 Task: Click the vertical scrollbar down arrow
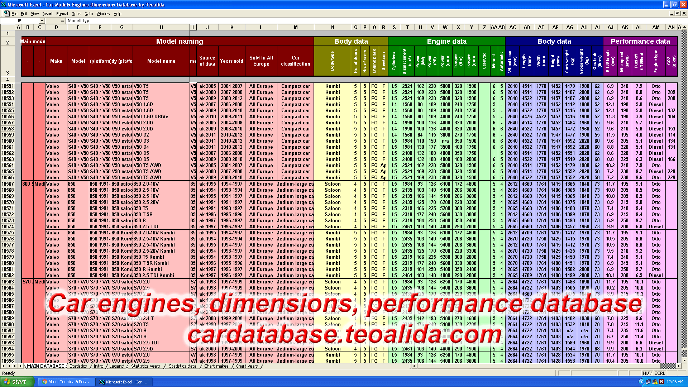(685, 360)
